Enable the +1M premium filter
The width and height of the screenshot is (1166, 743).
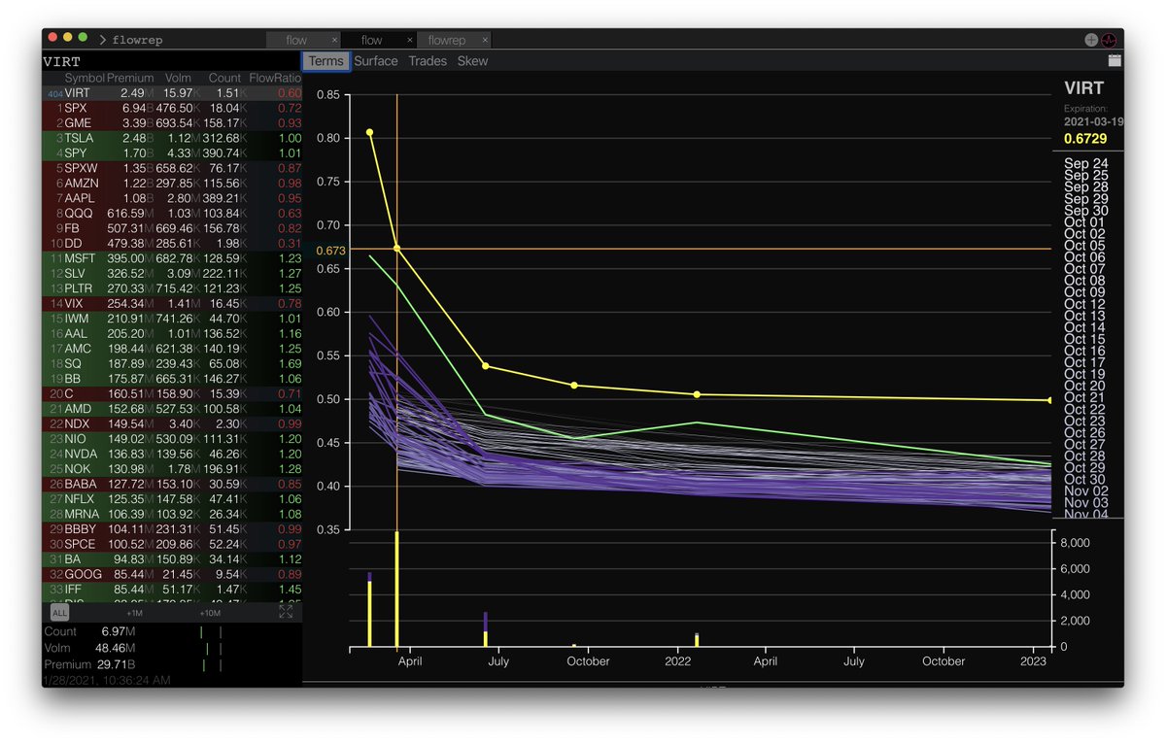point(134,613)
